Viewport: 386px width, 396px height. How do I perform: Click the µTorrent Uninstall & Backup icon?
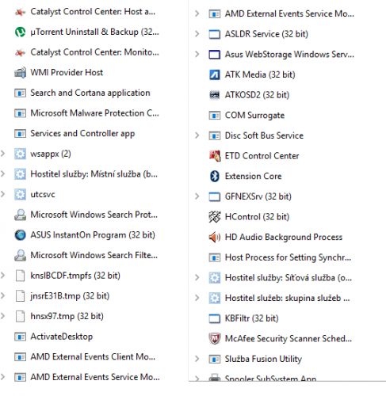[20, 32]
